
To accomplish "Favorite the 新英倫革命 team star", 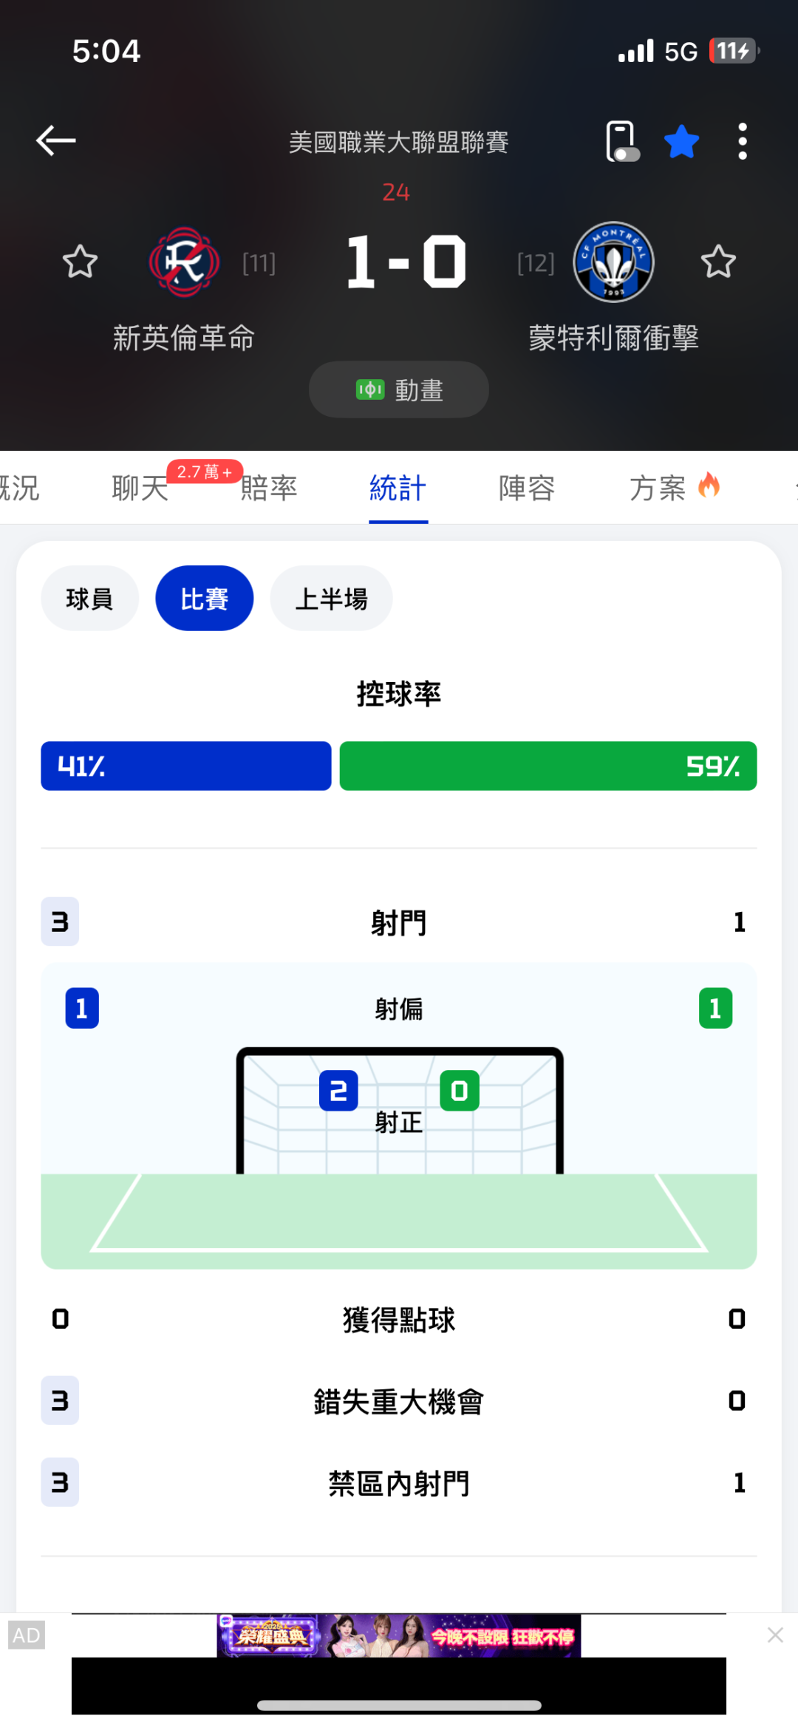I will [x=80, y=262].
